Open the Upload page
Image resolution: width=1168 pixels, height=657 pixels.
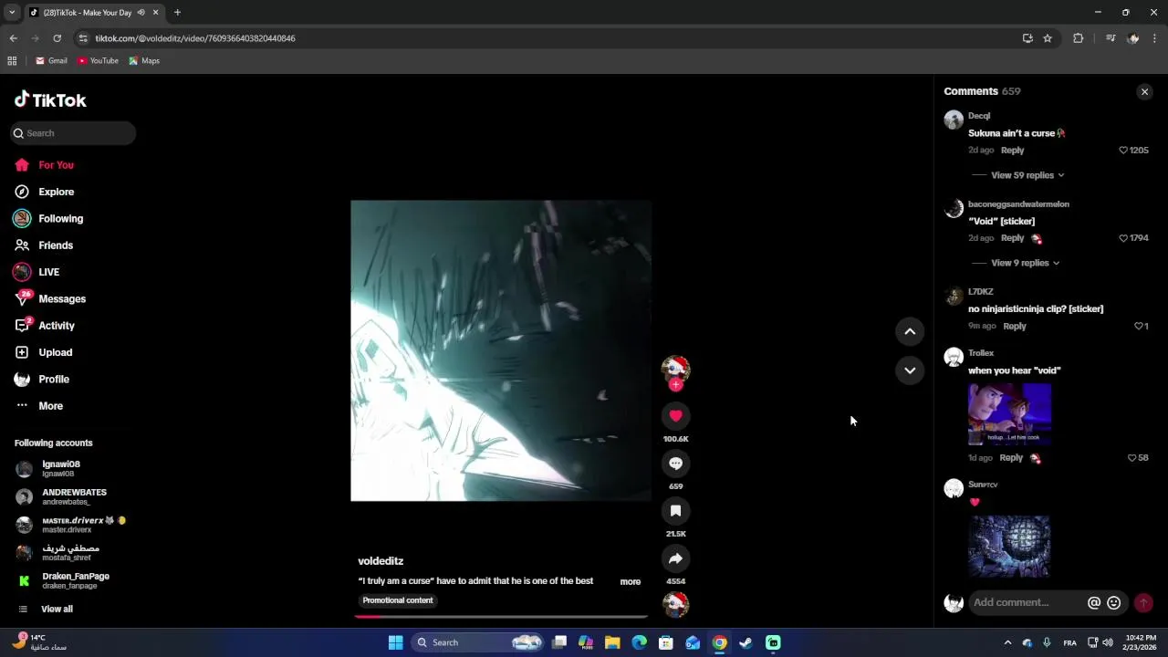pos(55,353)
